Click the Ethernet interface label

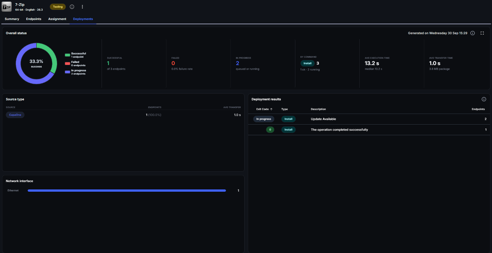13,191
